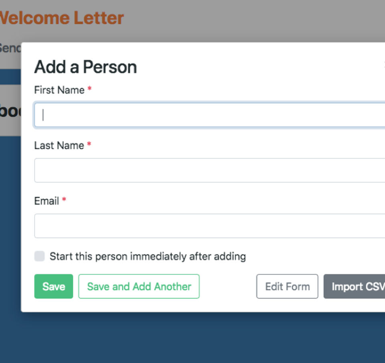Click the orange Welcome Letter heading
This screenshot has width=385, height=363.
(61, 18)
